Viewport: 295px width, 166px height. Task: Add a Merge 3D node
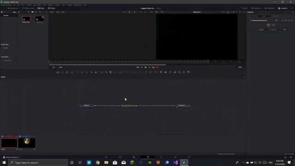pos(175,72)
